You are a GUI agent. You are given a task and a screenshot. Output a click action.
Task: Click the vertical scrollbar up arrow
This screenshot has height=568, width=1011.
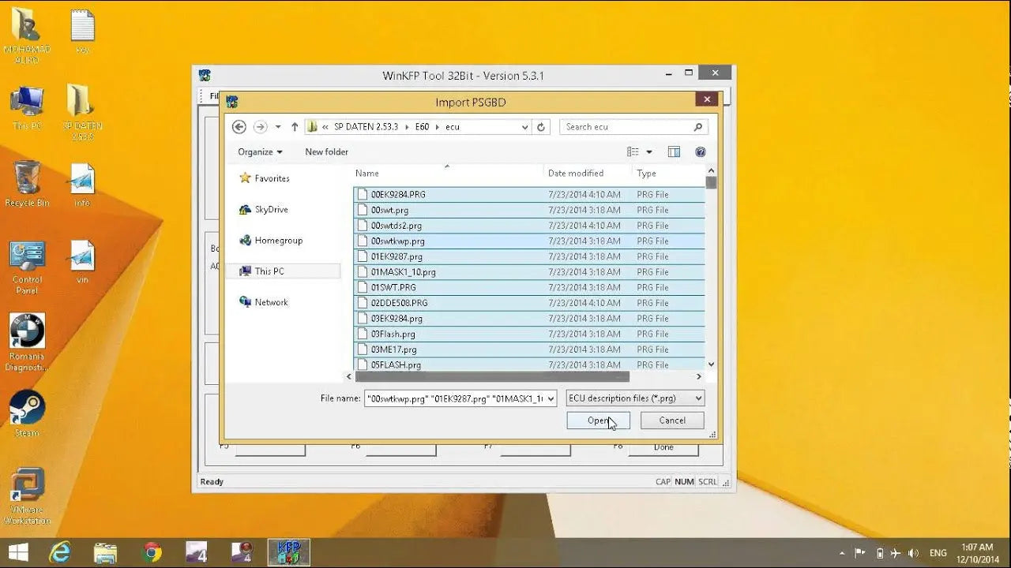point(711,170)
